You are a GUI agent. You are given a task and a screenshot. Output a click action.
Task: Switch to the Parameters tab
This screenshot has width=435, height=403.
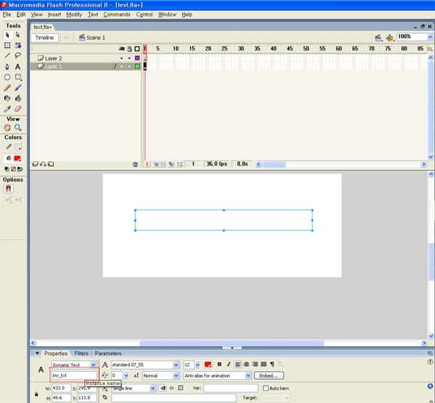tap(108, 354)
